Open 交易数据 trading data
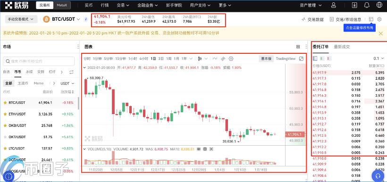 [x=312, y=19]
